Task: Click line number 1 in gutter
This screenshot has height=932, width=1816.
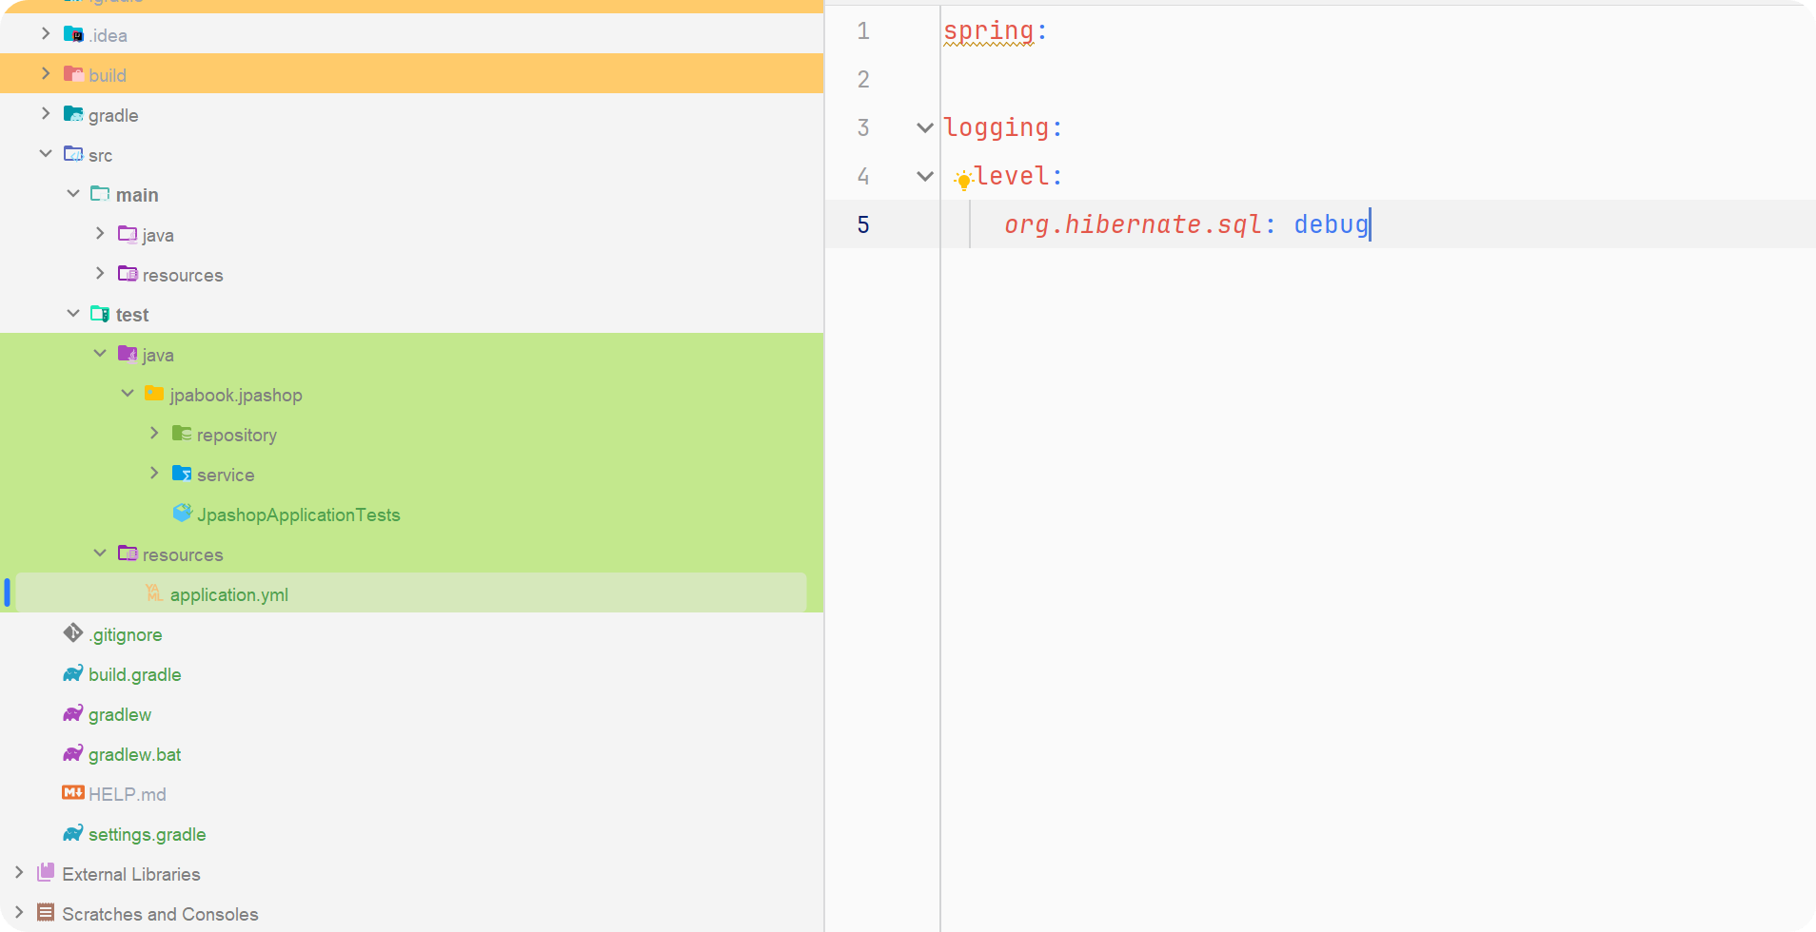Action: (863, 31)
